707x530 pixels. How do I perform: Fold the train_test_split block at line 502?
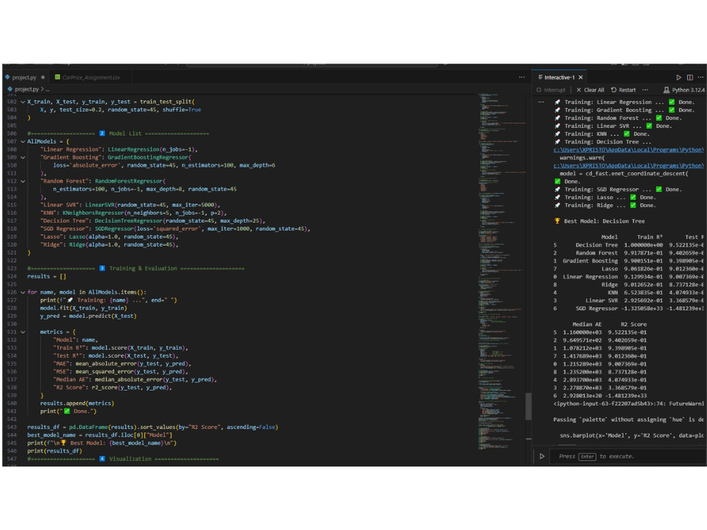tap(23, 102)
